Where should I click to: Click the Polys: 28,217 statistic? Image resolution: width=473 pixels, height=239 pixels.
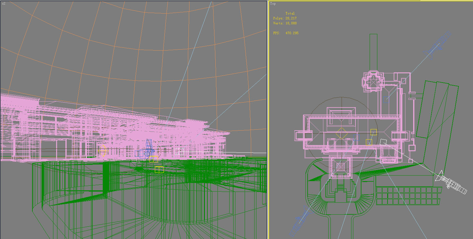285,18
